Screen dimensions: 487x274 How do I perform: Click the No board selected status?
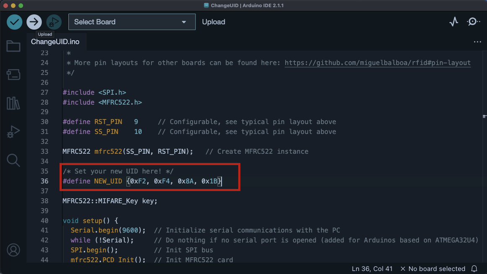point(433,269)
